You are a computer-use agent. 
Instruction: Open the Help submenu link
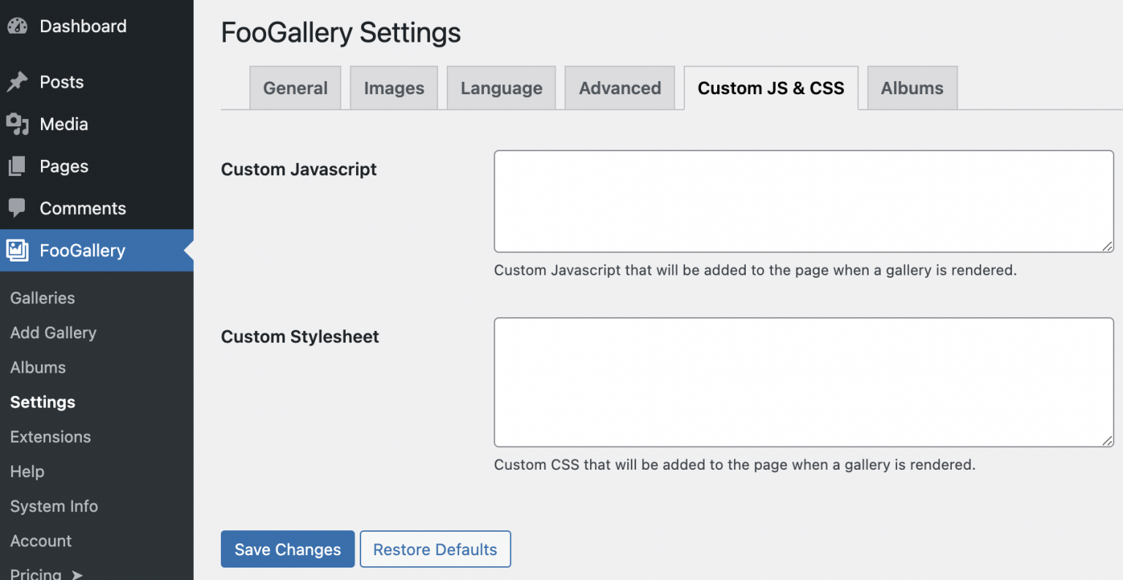(27, 471)
